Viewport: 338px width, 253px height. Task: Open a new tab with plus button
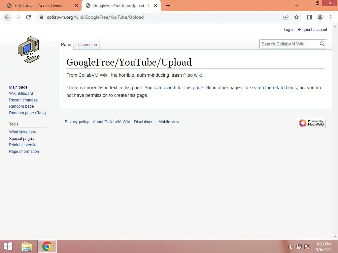coord(168,6)
